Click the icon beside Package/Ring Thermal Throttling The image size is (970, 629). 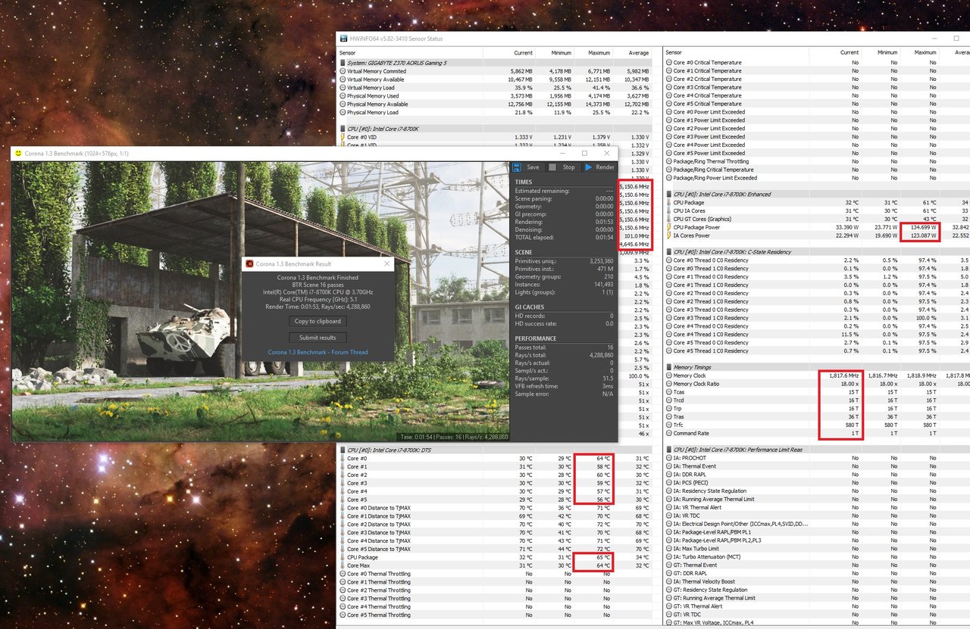point(669,161)
